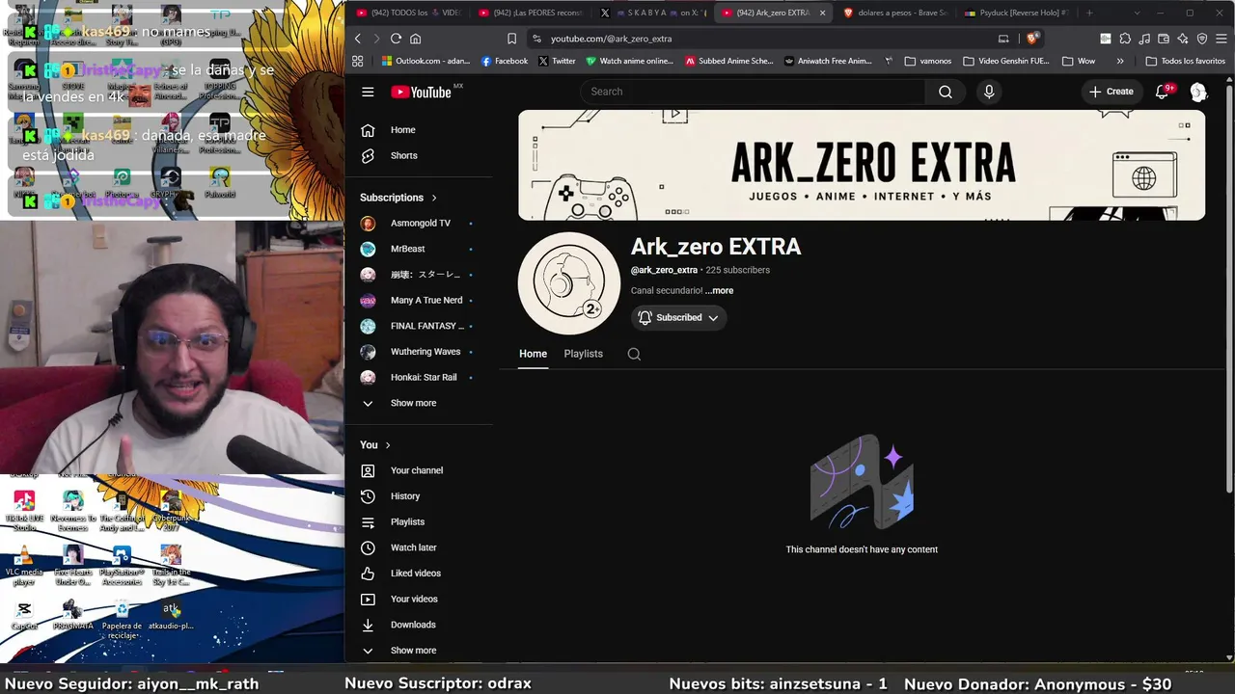Open Papelera de reciclaje on the desktop

tap(122, 620)
